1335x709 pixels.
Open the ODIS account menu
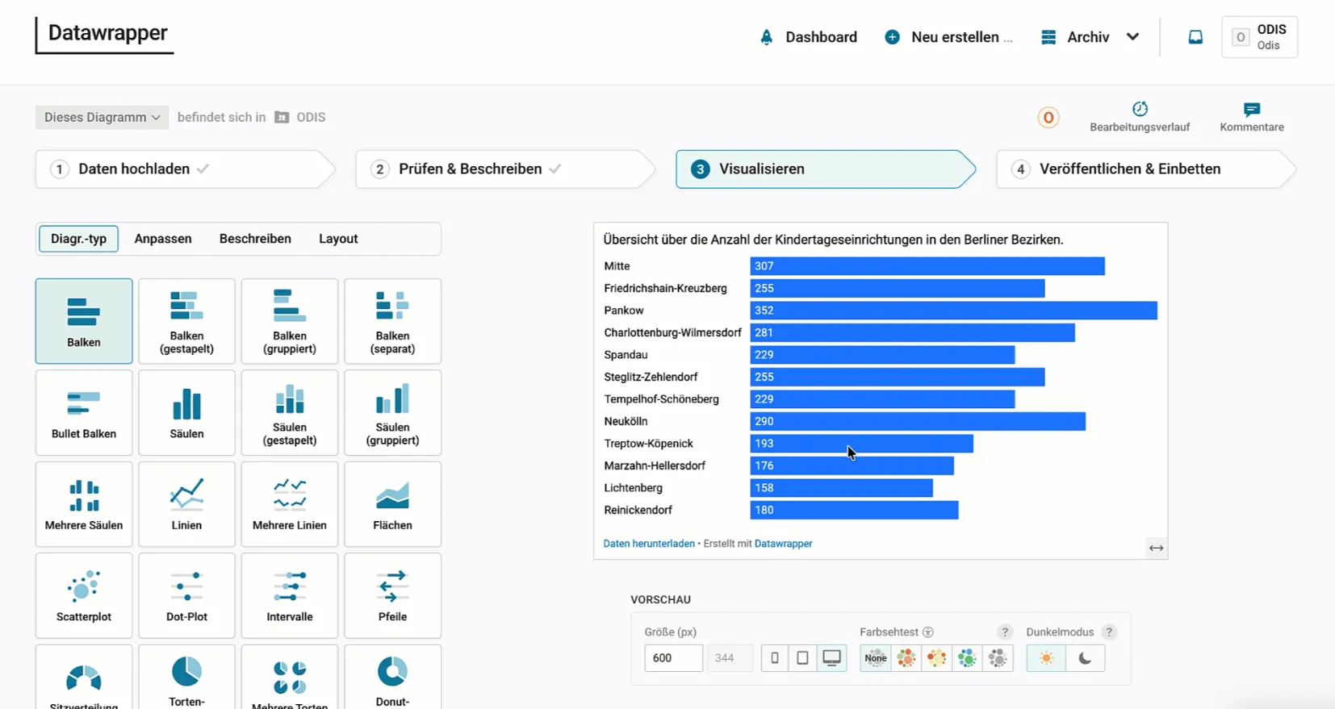tap(1259, 37)
